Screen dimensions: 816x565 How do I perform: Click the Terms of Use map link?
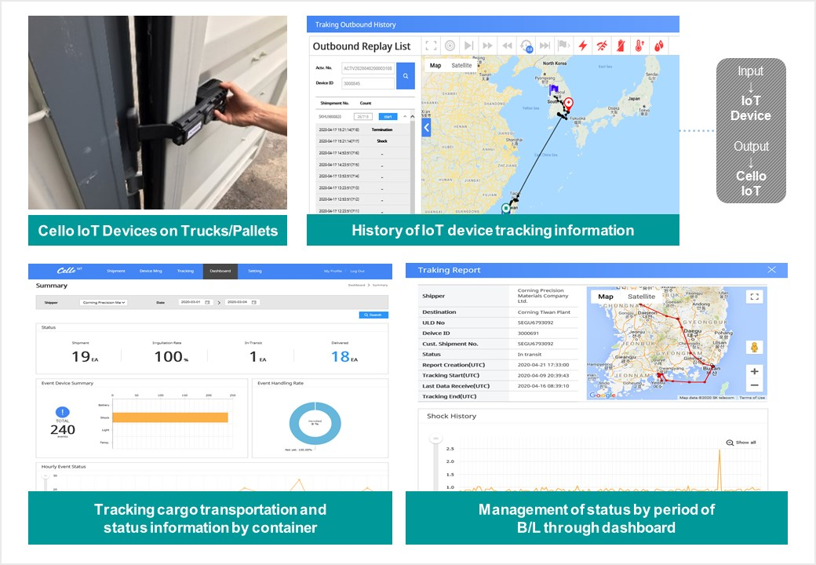(x=752, y=398)
